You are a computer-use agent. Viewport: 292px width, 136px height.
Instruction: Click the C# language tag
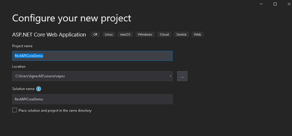[95, 34]
